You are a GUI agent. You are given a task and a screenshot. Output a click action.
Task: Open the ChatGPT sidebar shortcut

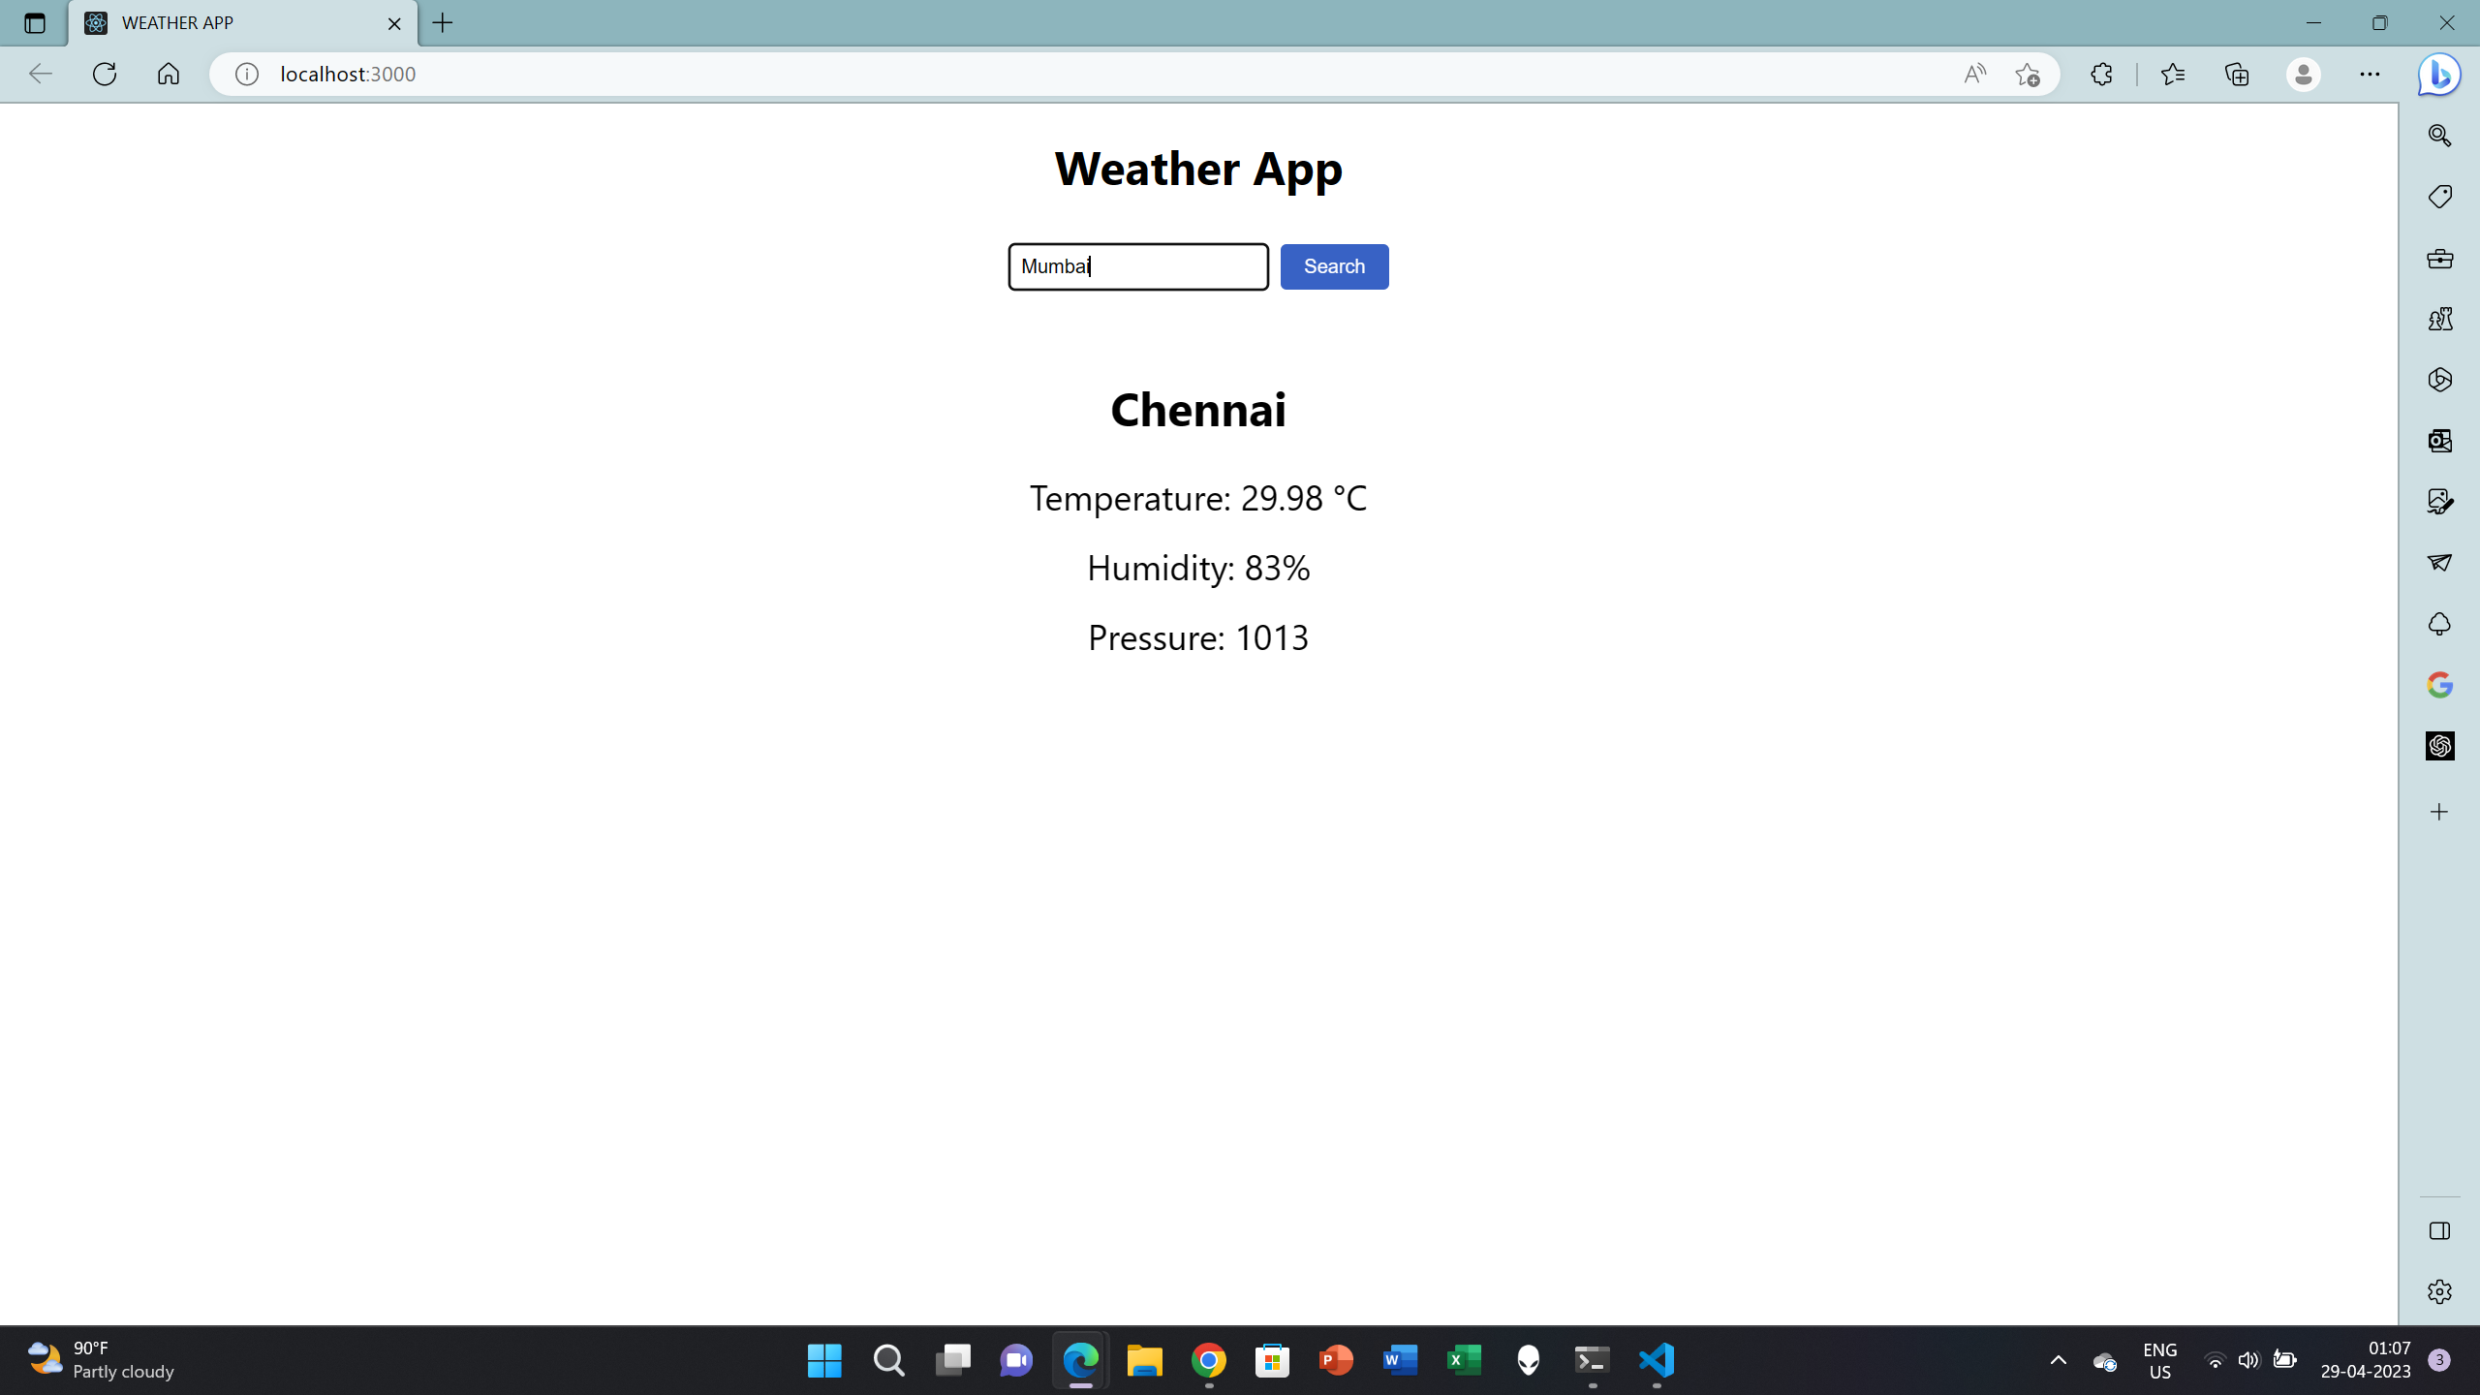pos(2439,746)
